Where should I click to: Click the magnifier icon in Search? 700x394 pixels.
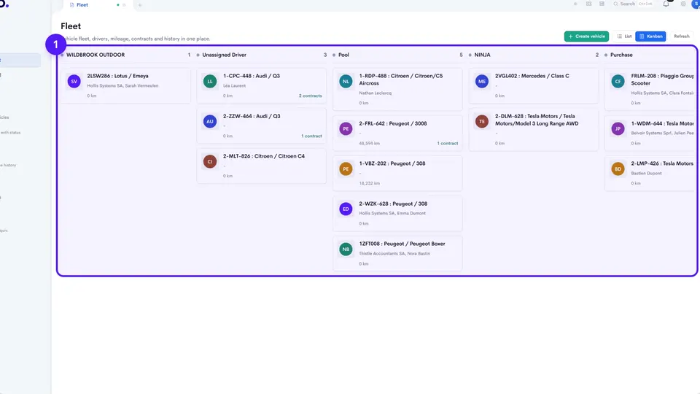point(615,4)
